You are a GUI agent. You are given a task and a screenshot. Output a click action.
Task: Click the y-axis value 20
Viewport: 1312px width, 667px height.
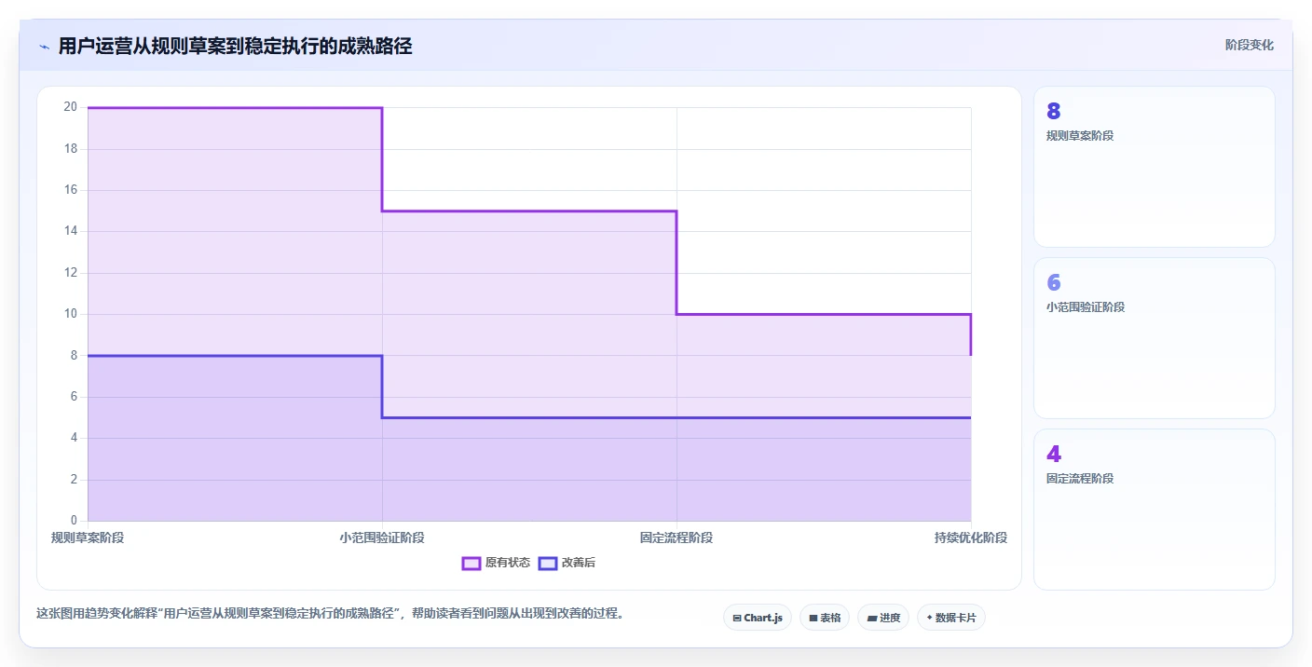click(x=70, y=107)
